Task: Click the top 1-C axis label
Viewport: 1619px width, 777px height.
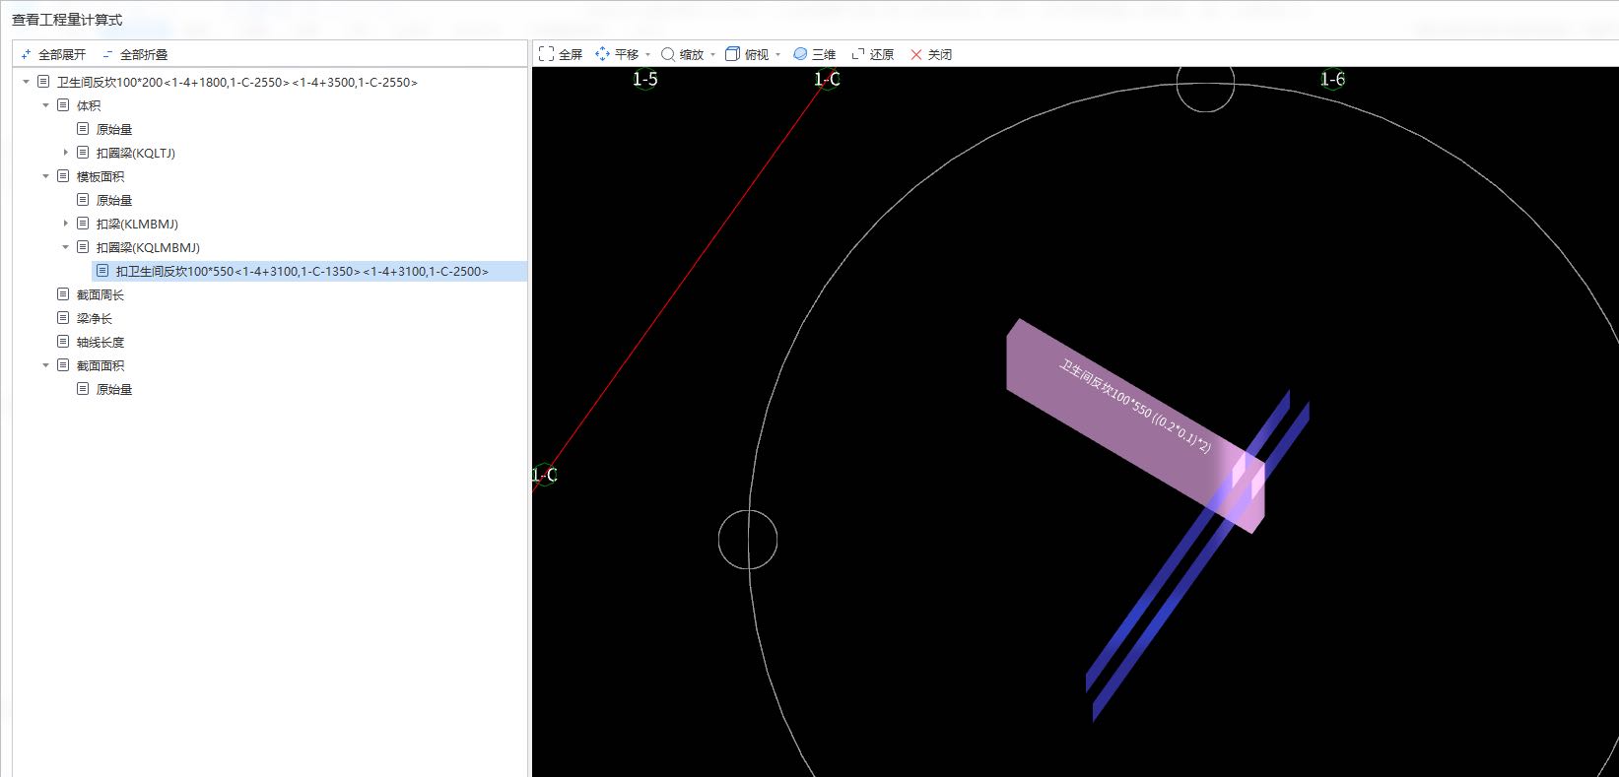Action: [827, 79]
